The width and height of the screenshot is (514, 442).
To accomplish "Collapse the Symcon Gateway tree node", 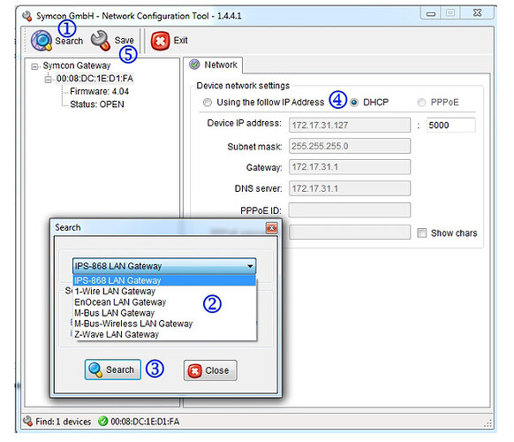I will point(34,66).
